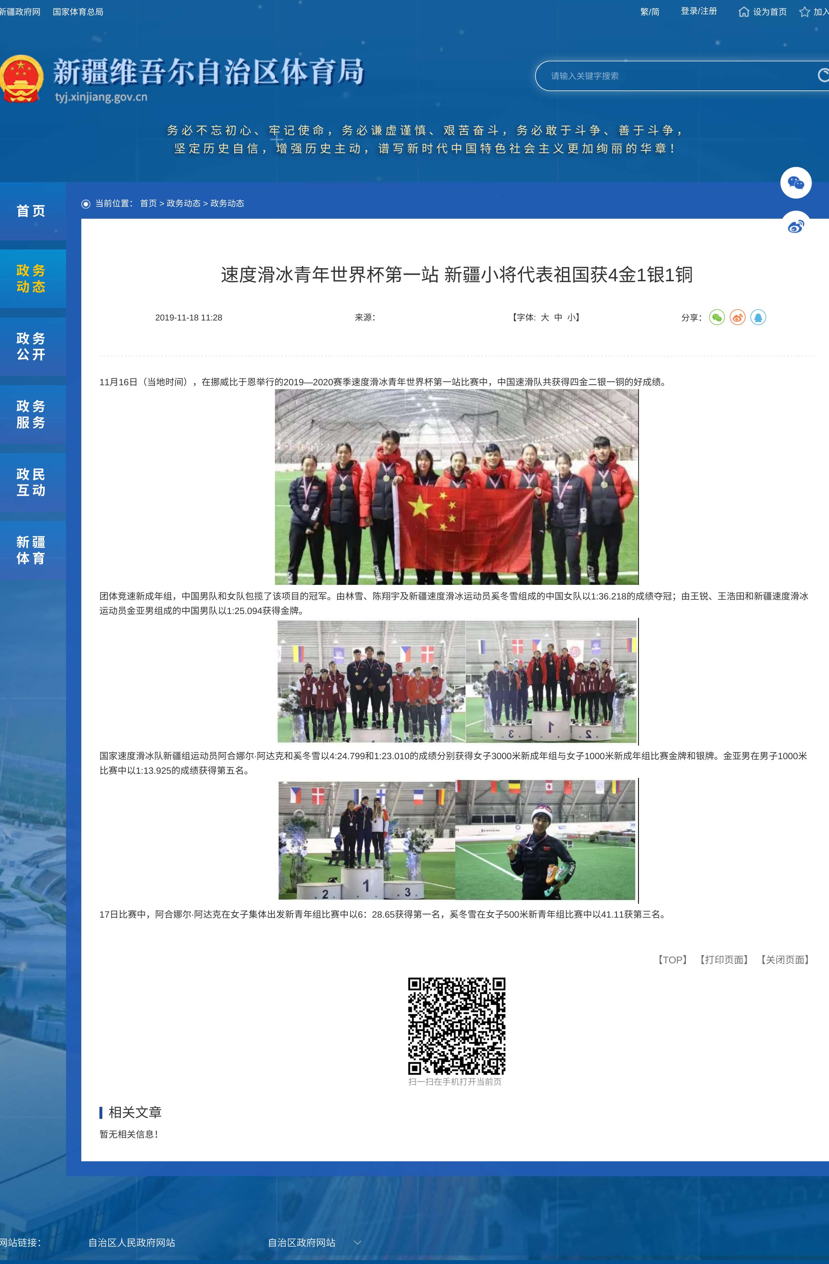Share article via orange Weibo icon
Viewport: 829px width, 1264px height.
coord(737,318)
